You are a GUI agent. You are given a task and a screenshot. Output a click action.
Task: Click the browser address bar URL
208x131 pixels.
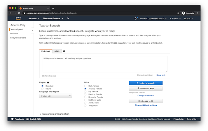click(x=51, y=13)
